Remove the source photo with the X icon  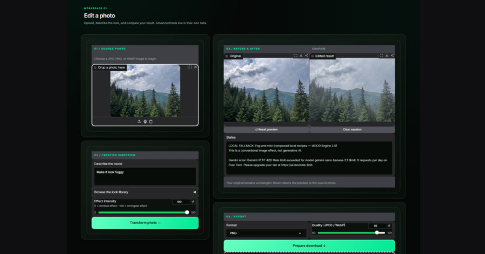196,67
